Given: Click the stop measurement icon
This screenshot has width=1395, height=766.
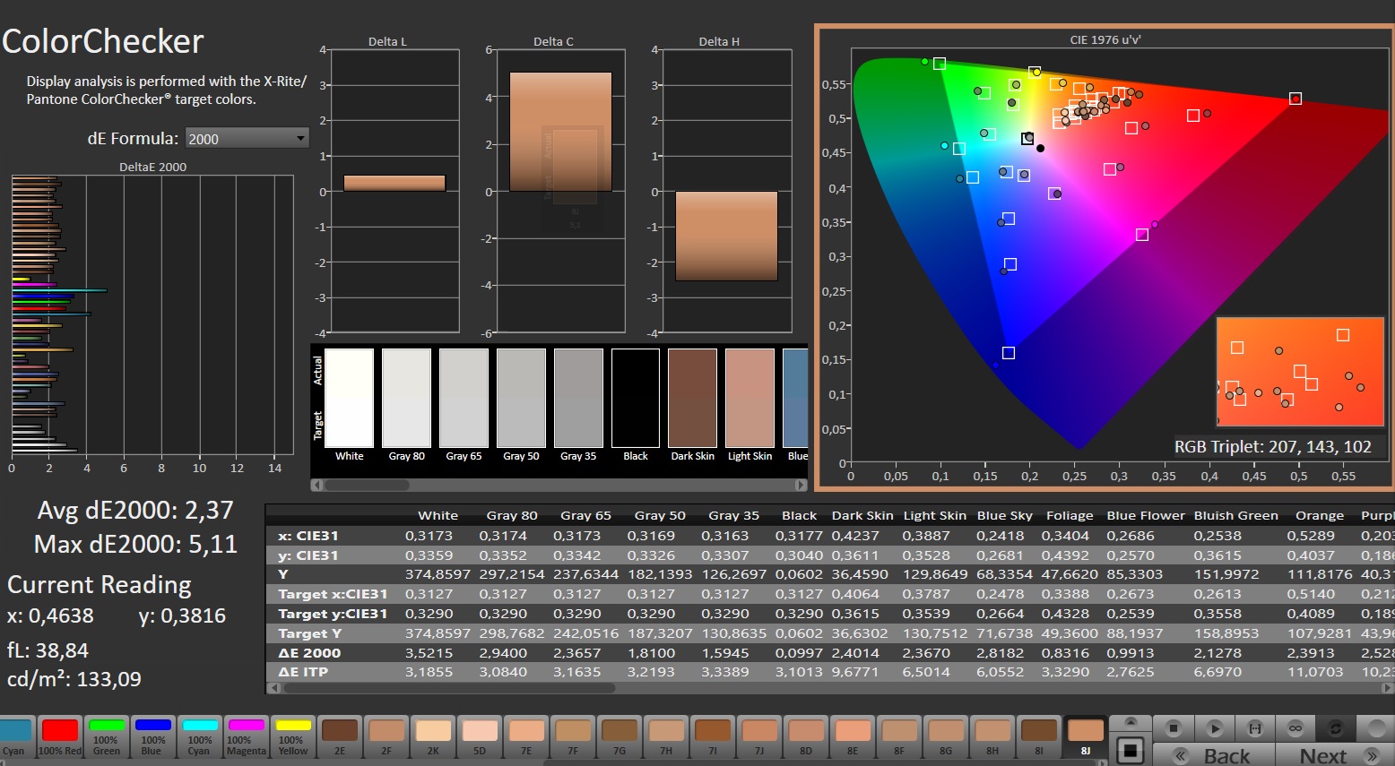Looking at the screenshot, I should point(1174,728).
